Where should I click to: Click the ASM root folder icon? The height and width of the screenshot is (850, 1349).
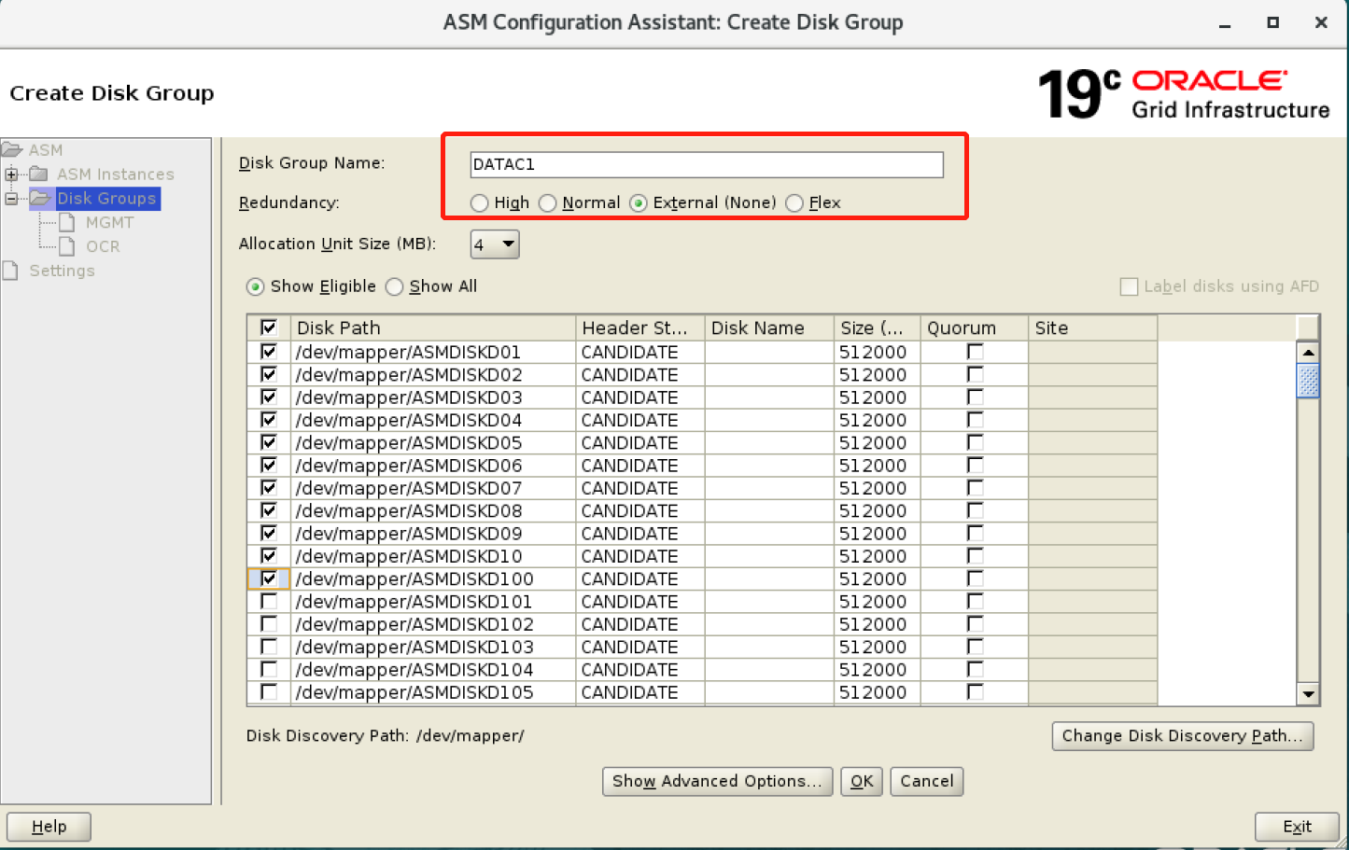pyautogui.click(x=12, y=150)
